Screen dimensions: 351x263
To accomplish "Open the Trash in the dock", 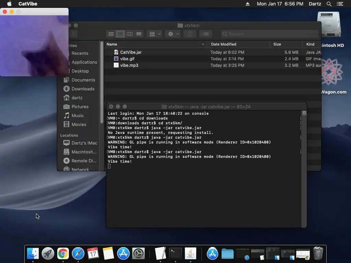I will pos(318,253).
